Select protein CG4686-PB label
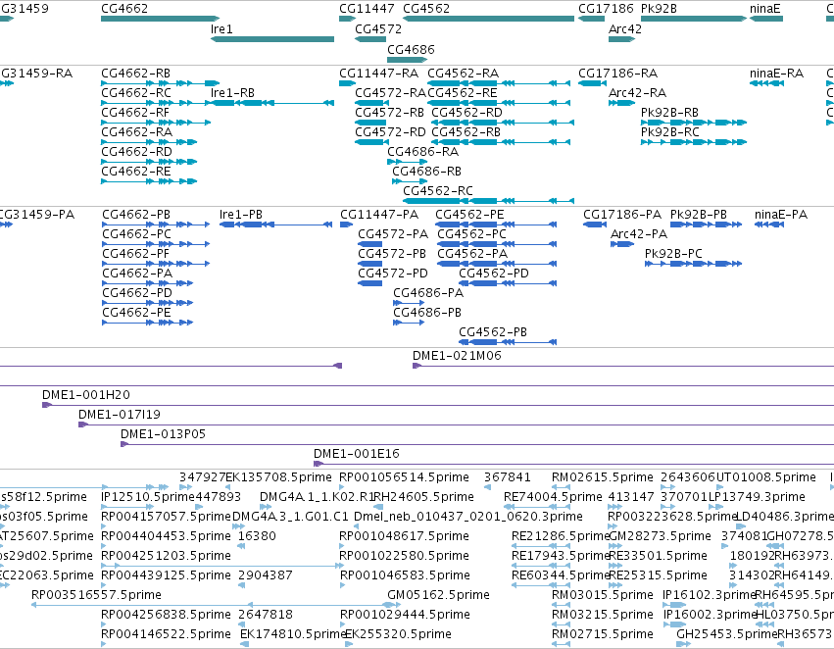 click(427, 313)
